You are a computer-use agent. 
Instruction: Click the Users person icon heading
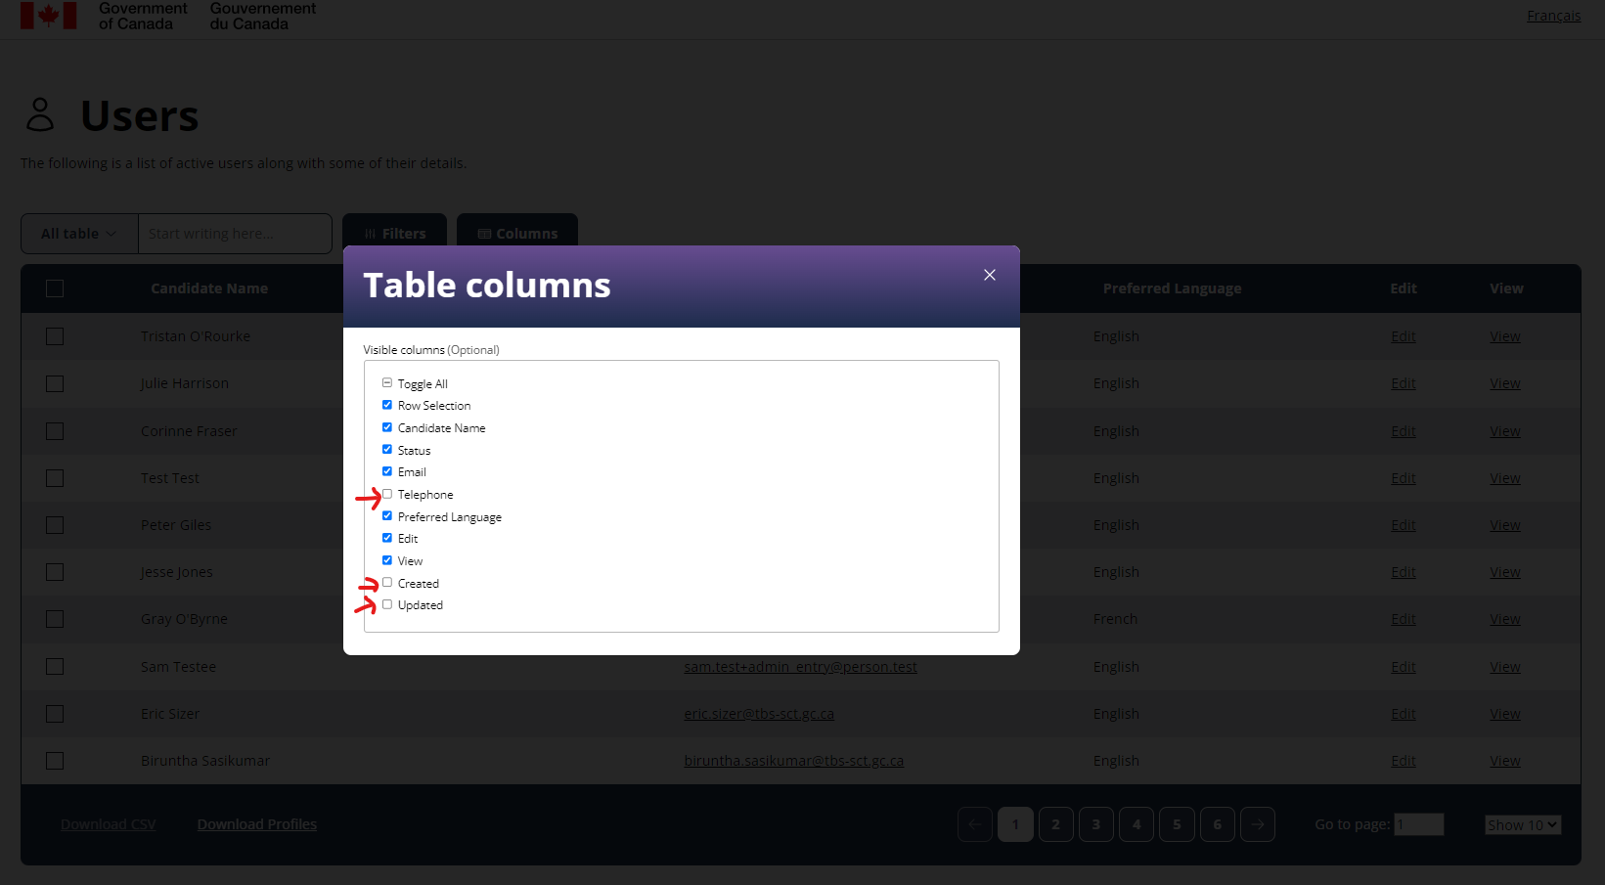[39, 114]
